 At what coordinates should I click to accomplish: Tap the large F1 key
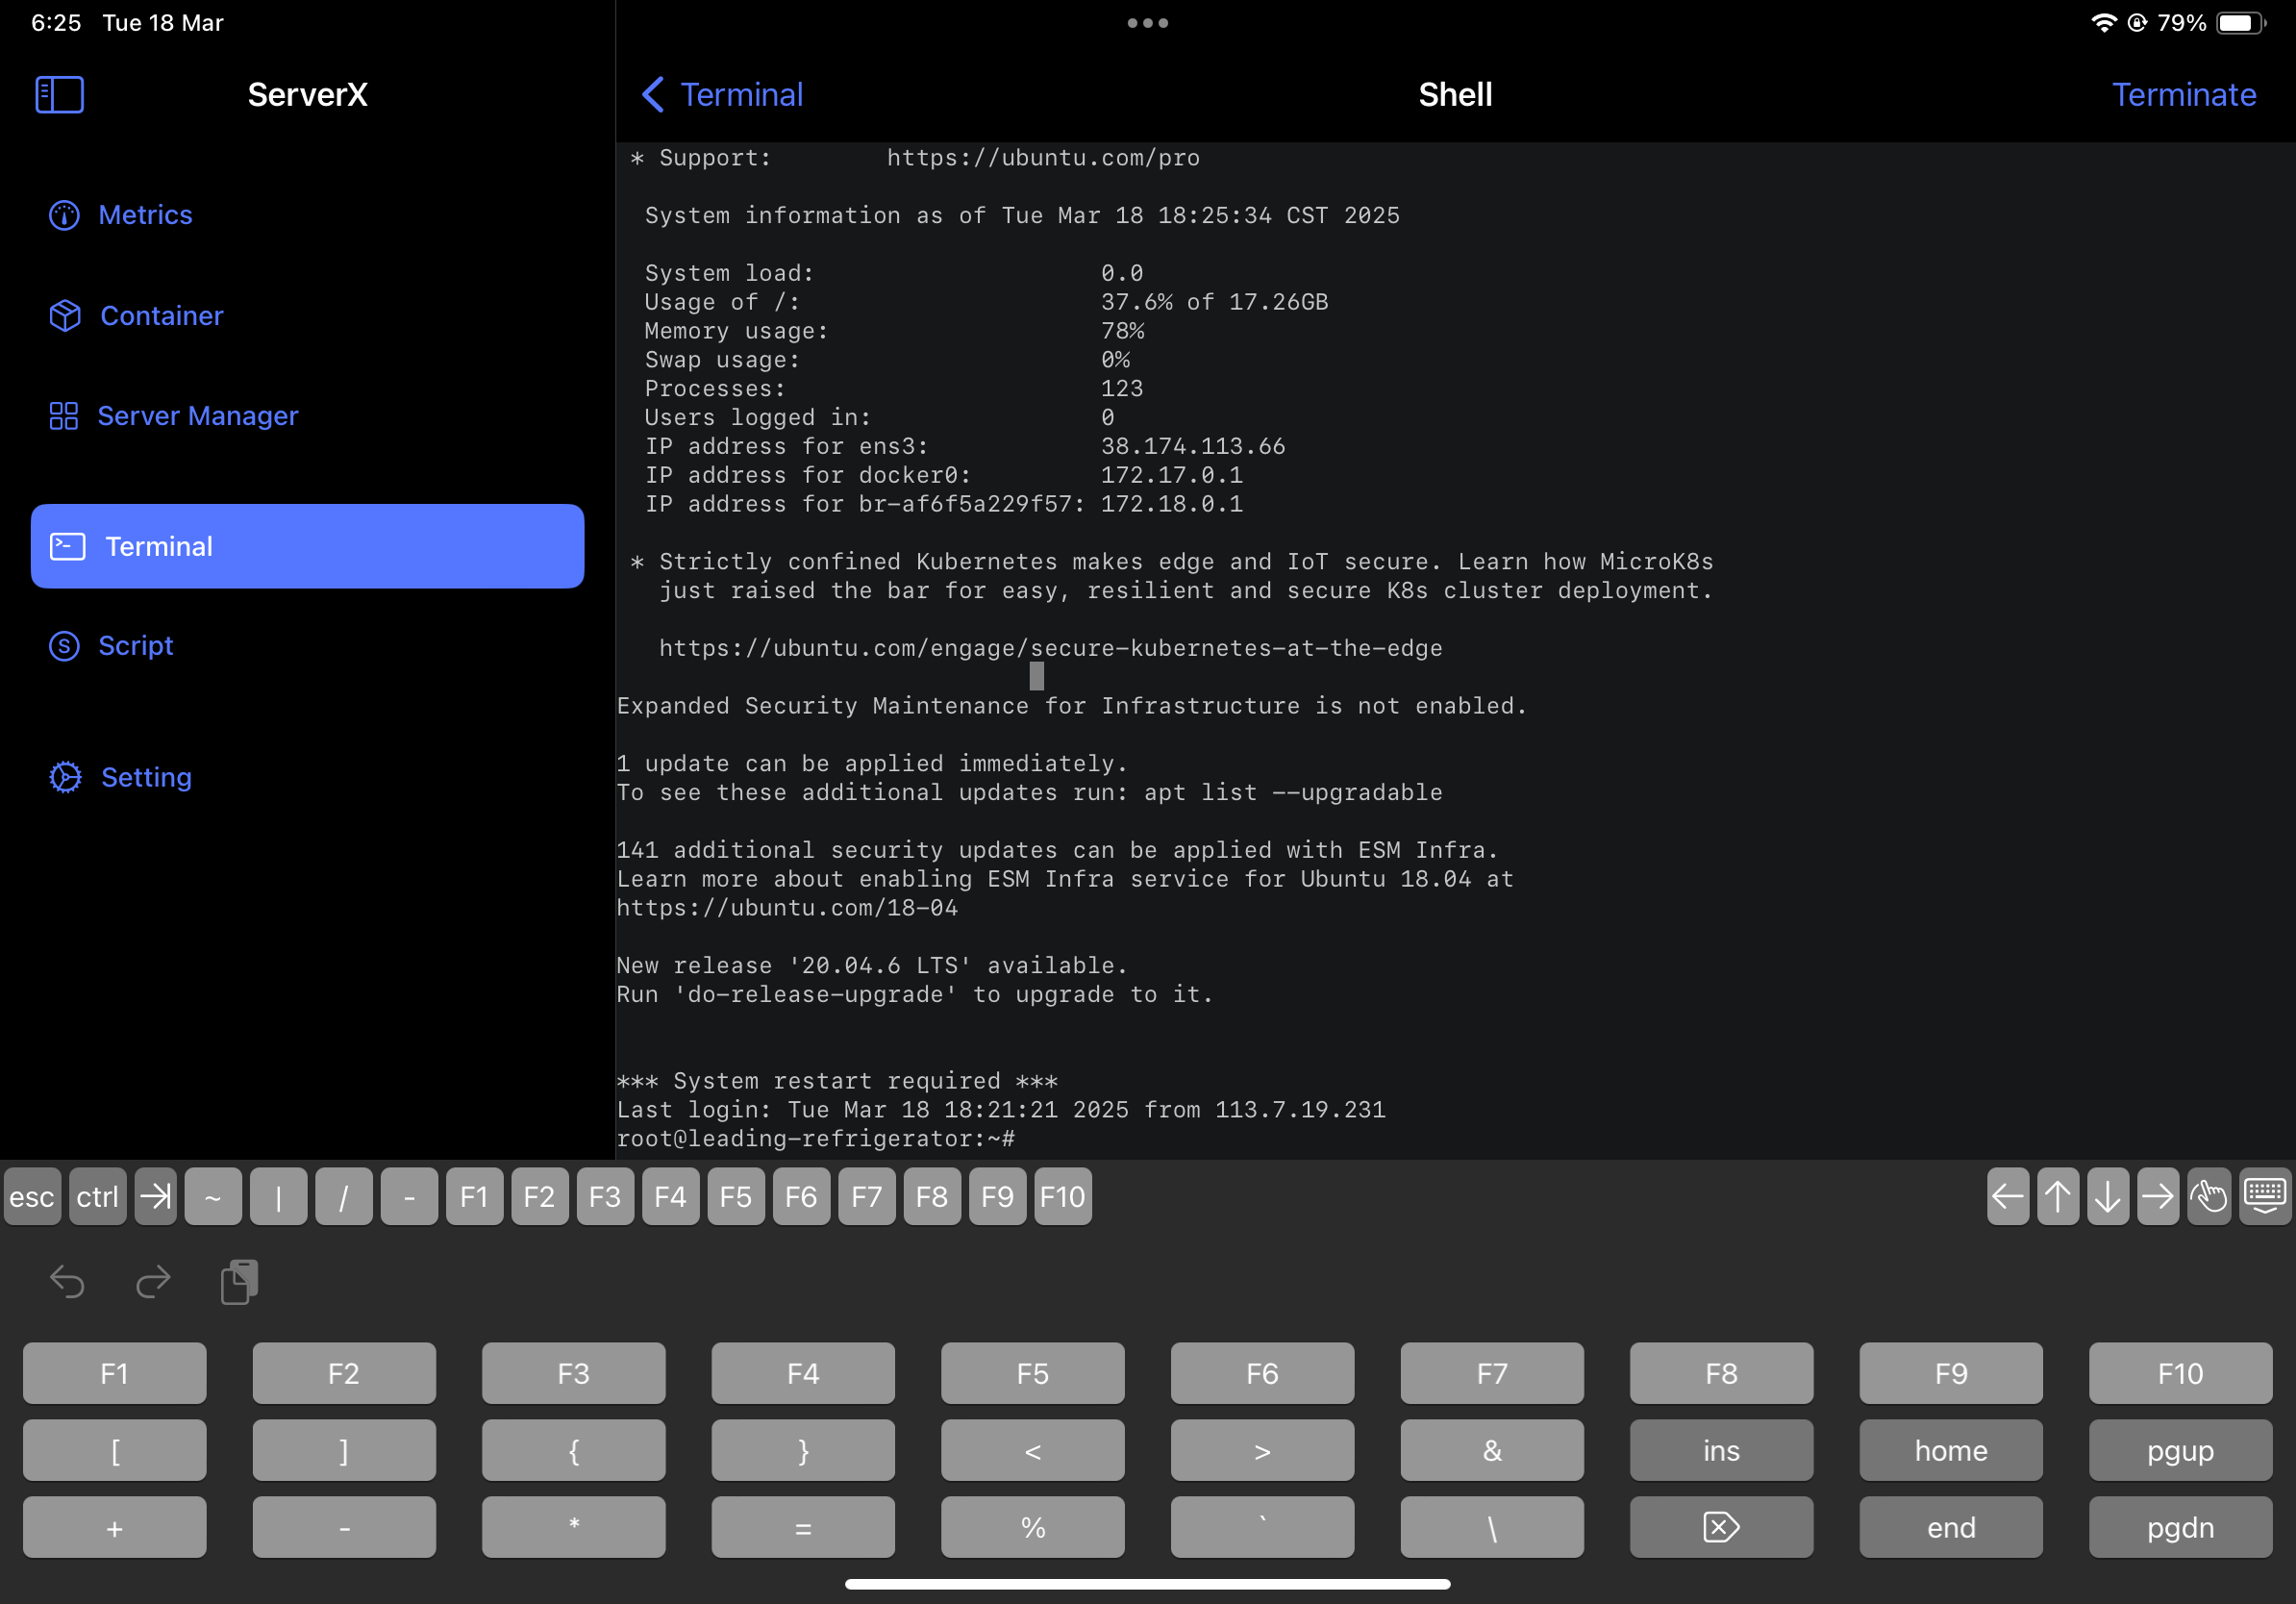[115, 1373]
